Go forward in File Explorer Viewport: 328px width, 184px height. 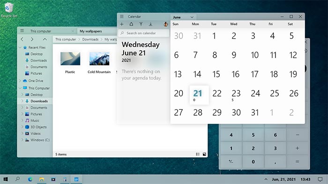[32, 39]
